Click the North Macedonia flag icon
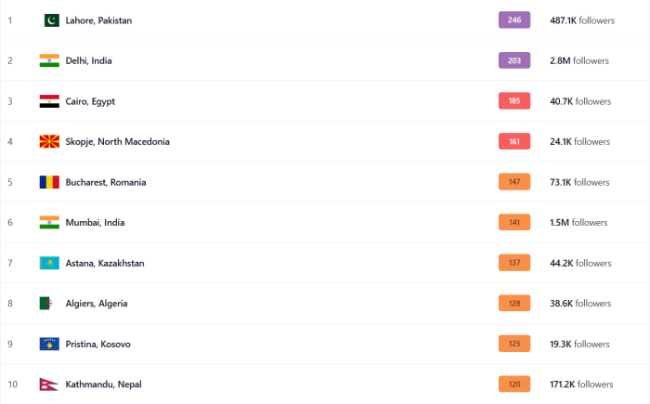 click(49, 141)
